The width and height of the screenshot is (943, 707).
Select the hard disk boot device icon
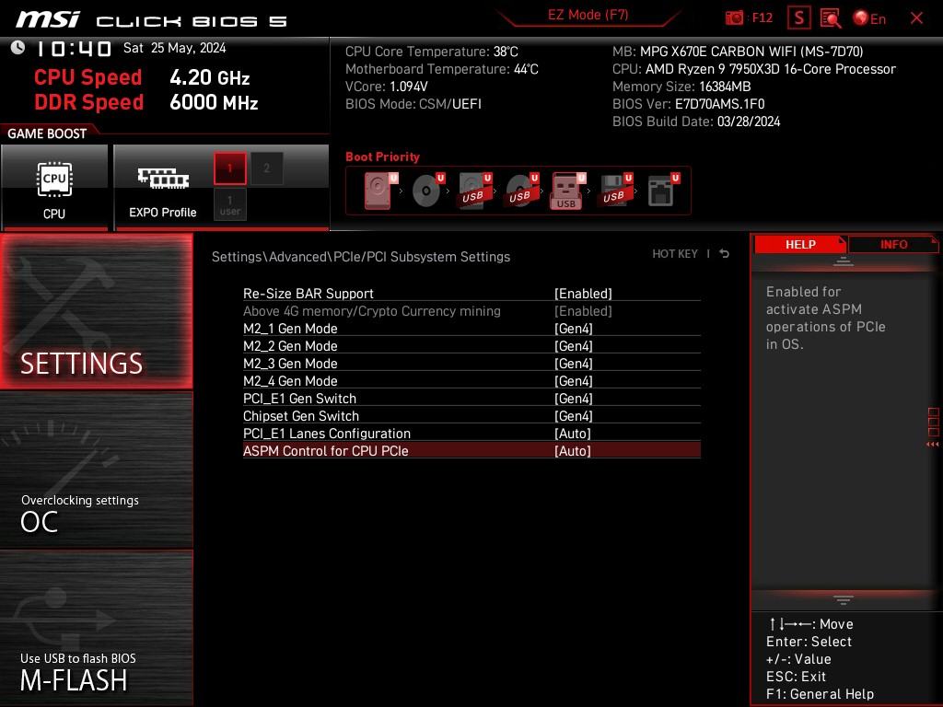click(380, 190)
